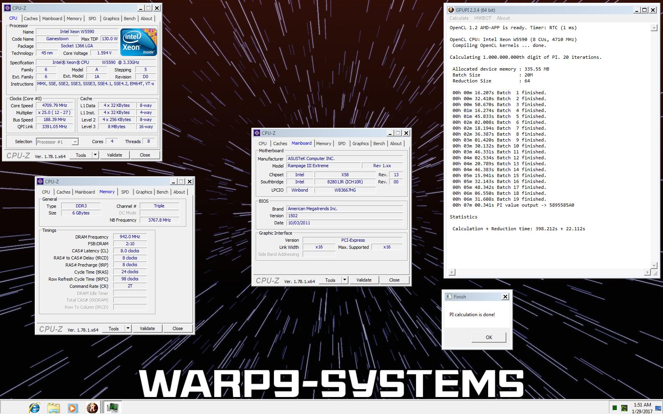Click the Intel Xeon inside logo
663x414 pixels.
tap(139, 42)
